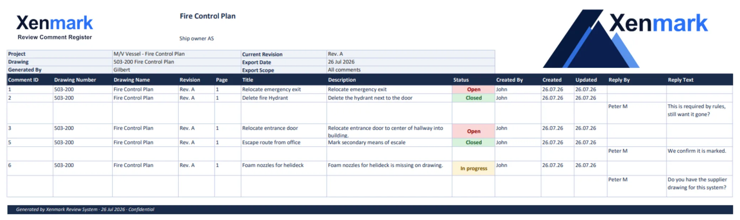This screenshot has width=740, height=220.
Task: Click the 'Rev. A' current revision value
Action: pos(335,54)
